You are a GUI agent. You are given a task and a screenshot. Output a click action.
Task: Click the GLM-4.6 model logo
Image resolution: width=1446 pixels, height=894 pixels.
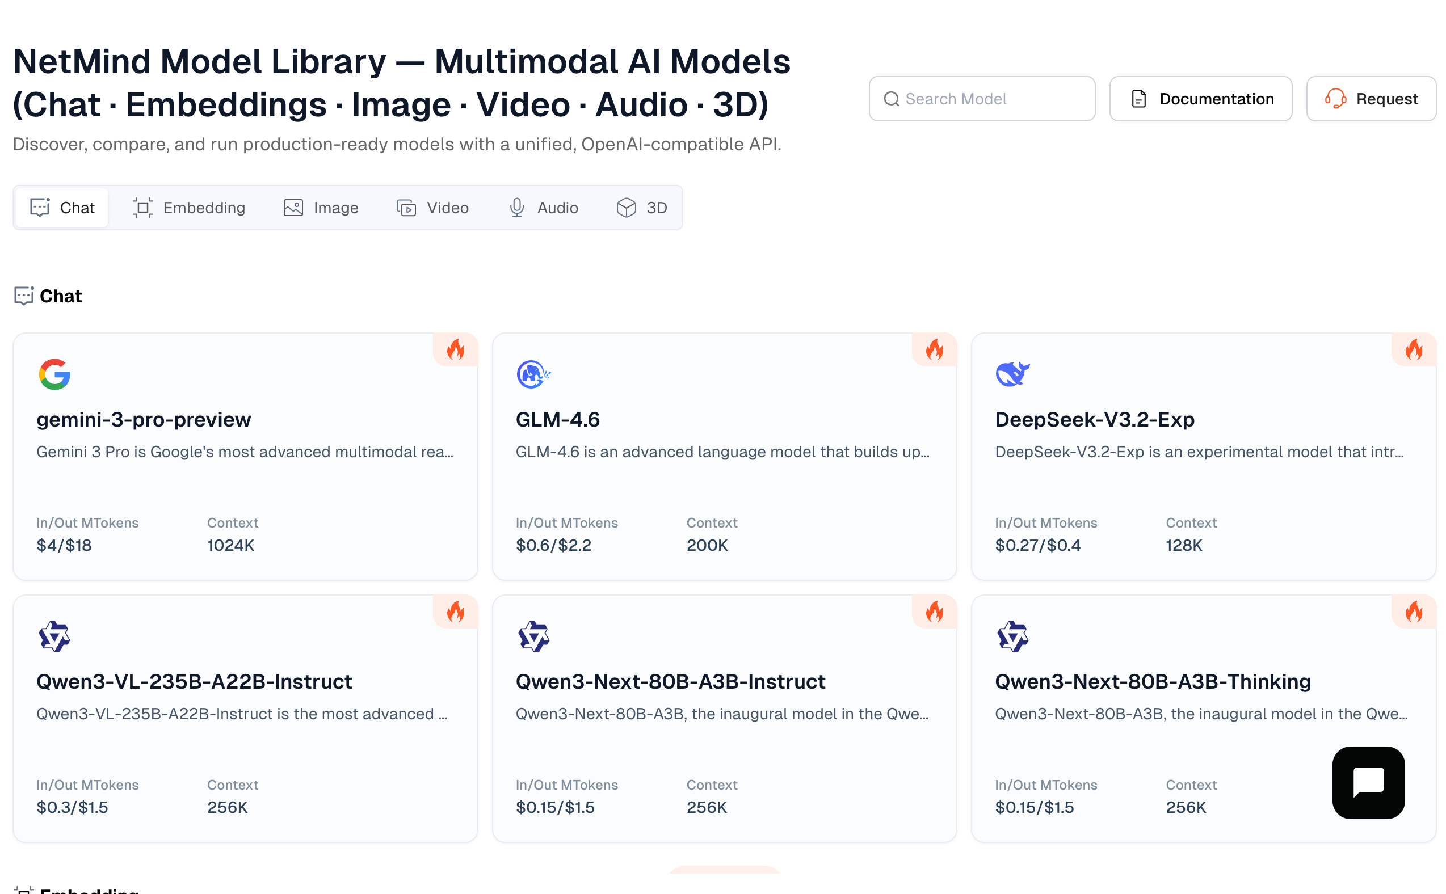(x=533, y=374)
